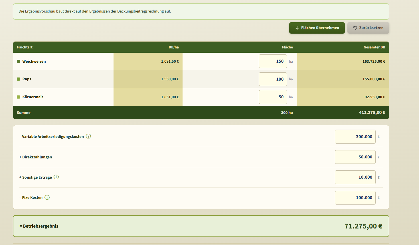
Task: Click the Fruchtart column header
Action: (x=25, y=47)
